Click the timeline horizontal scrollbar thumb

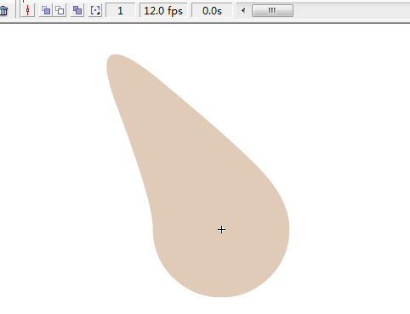[x=272, y=11]
